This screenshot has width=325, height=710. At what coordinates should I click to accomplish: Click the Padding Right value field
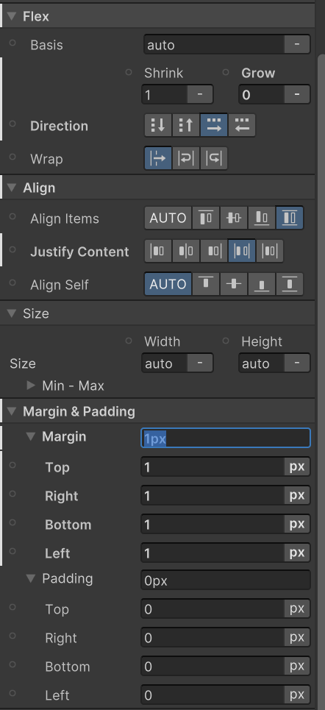(x=213, y=638)
